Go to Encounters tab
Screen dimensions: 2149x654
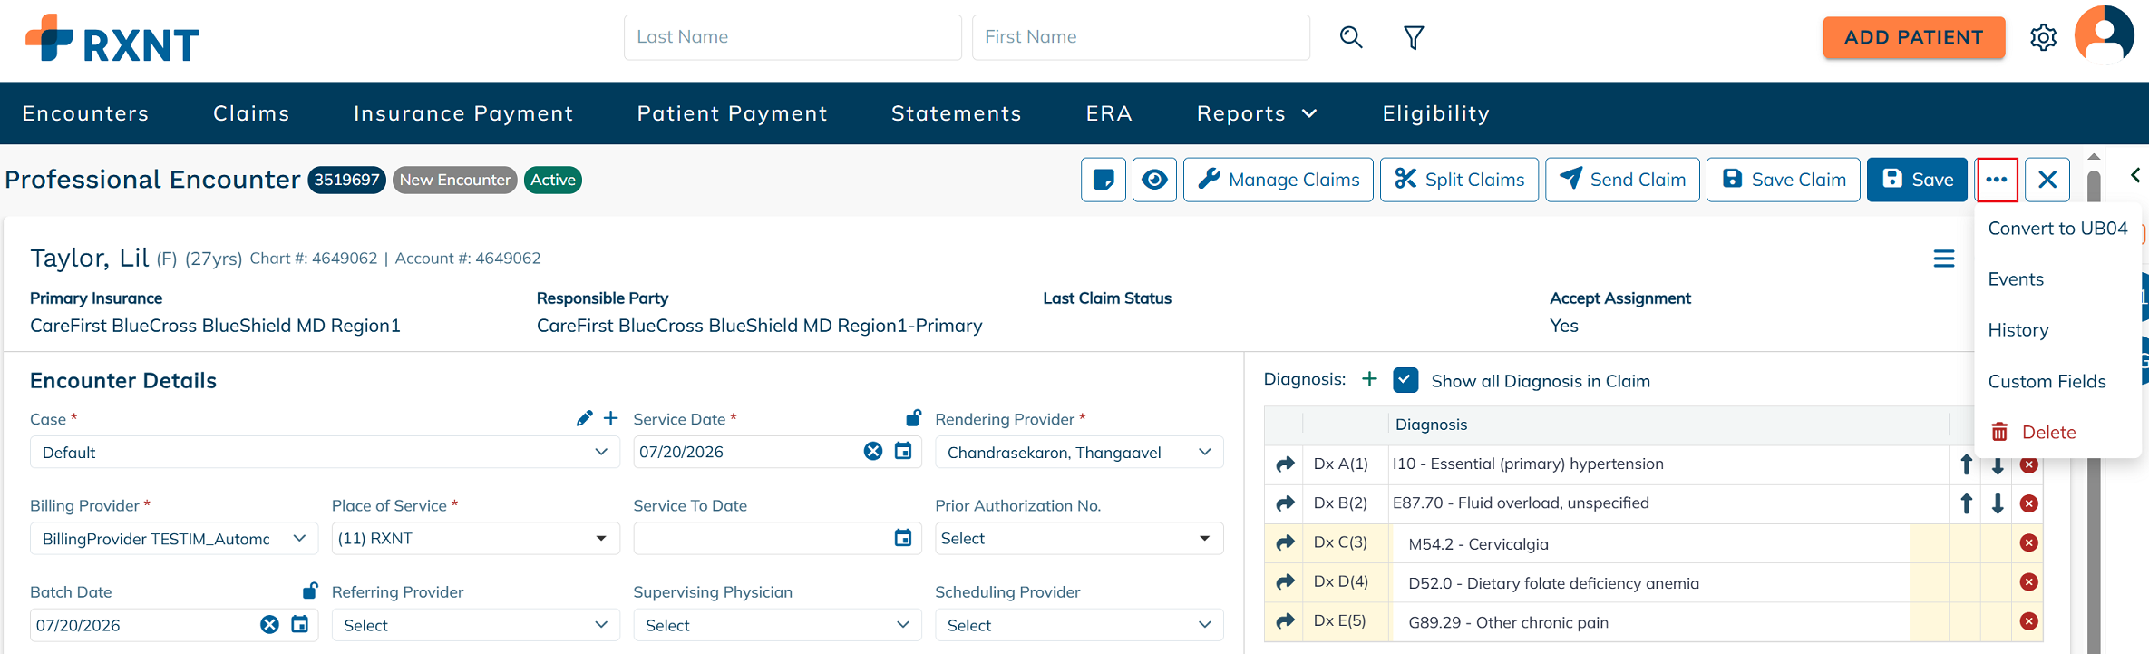(86, 113)
